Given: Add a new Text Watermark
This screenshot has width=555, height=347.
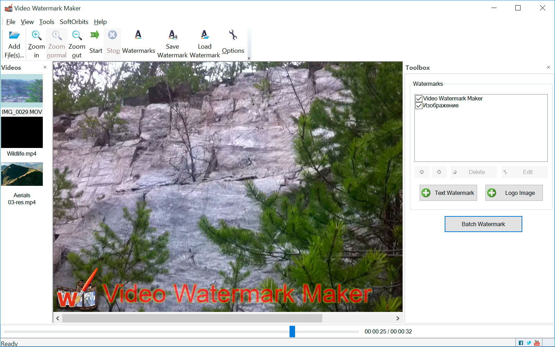Looking at the screenshot, I should coord(448,193).
